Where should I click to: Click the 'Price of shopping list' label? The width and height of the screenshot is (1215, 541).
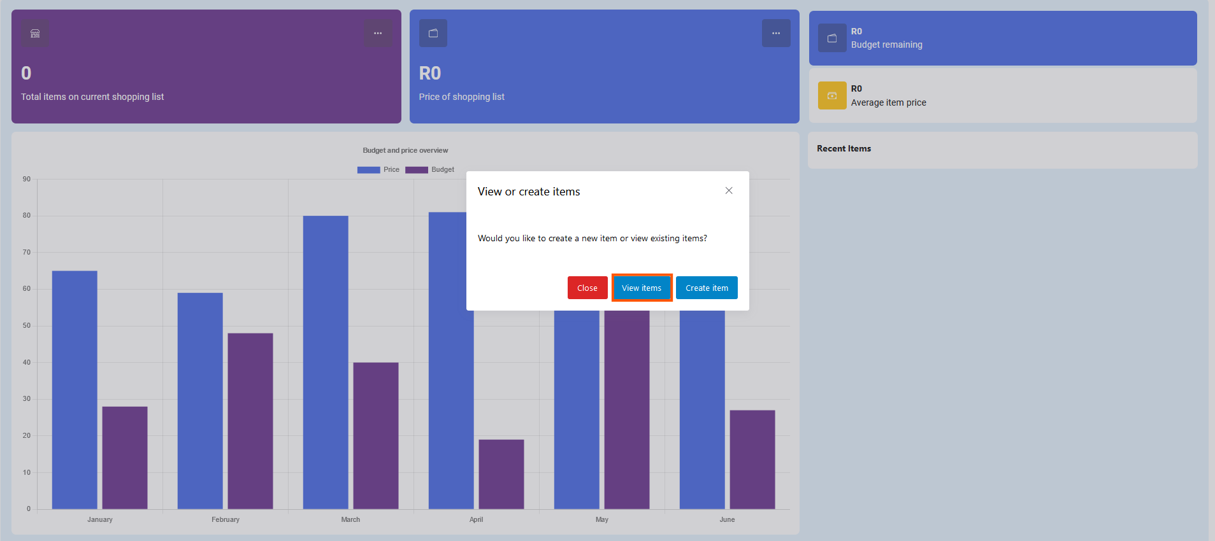[461, 97]
